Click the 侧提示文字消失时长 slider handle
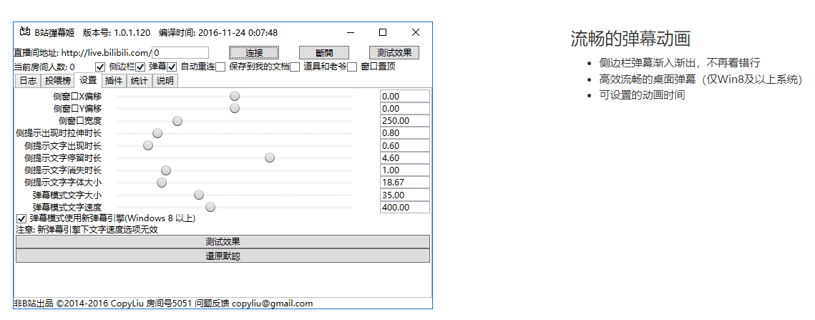The height and width of the screenshot is (320, 815). click(x=166, y=170)
